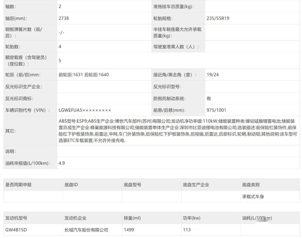The width and height of the screenshot is (302, 238).
Task: Select the overhang value 975/1001
Action: (216, 110)
